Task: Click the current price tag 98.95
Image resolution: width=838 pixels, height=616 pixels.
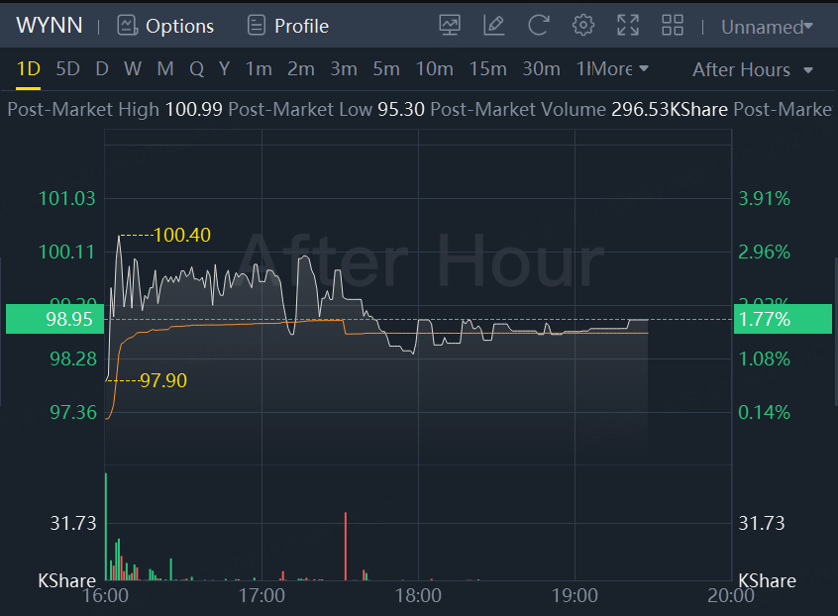Action: [x=54, y=319]
